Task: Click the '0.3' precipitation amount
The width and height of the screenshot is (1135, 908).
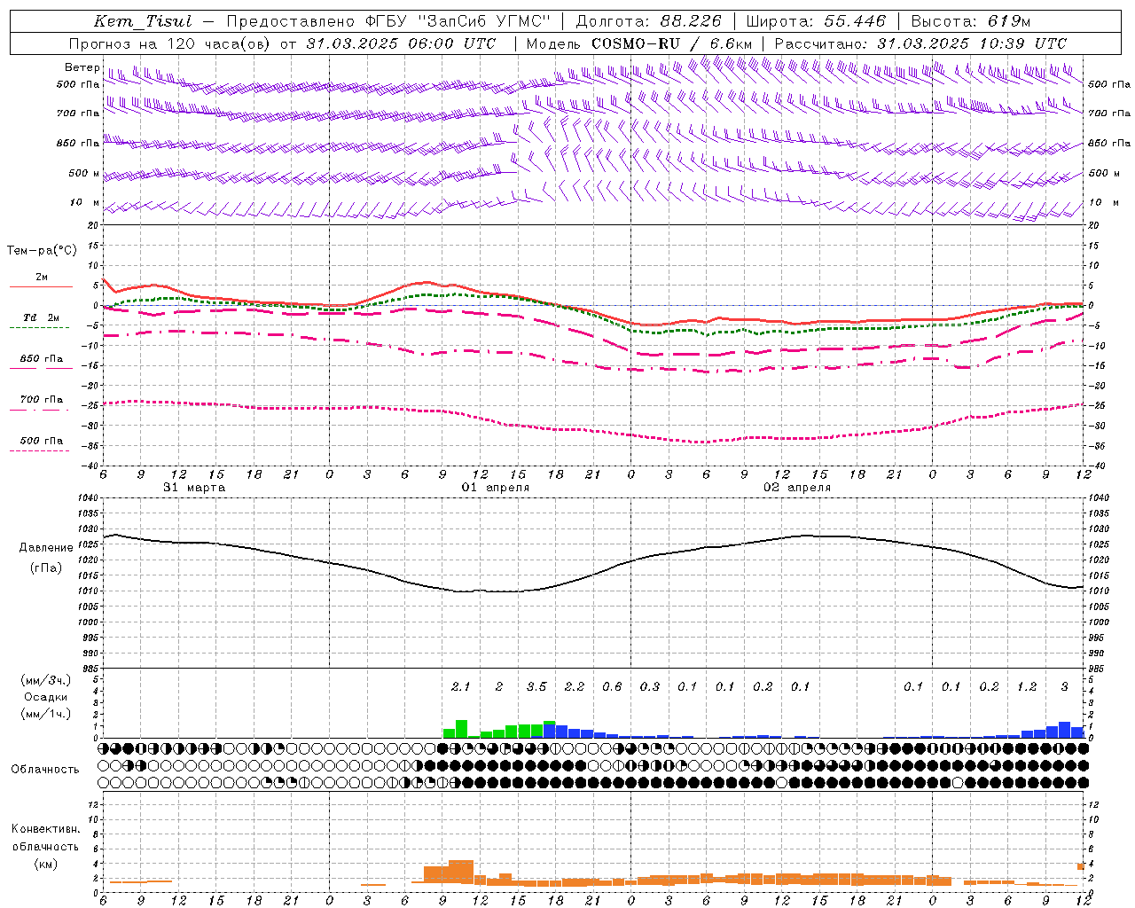Action: (650, 686)
